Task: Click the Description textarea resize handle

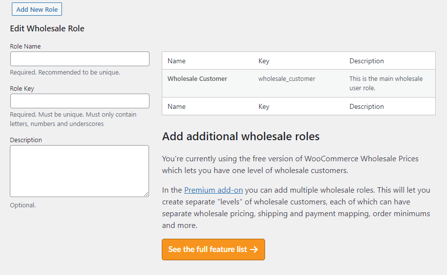Action: [146, 194]
